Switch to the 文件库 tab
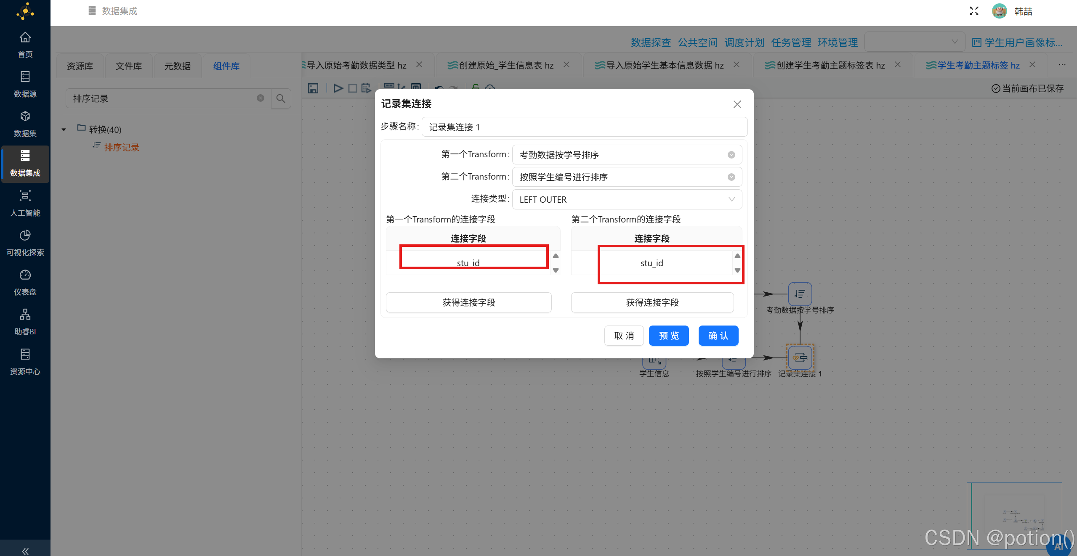Viewport: 1077px width, 556px height. (129, 66)
